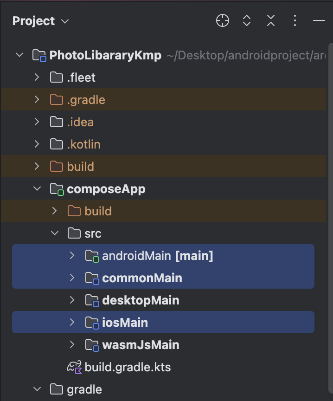
Task: Collapse the PhotoLibararyKmp root node
Action: [19, 55]
